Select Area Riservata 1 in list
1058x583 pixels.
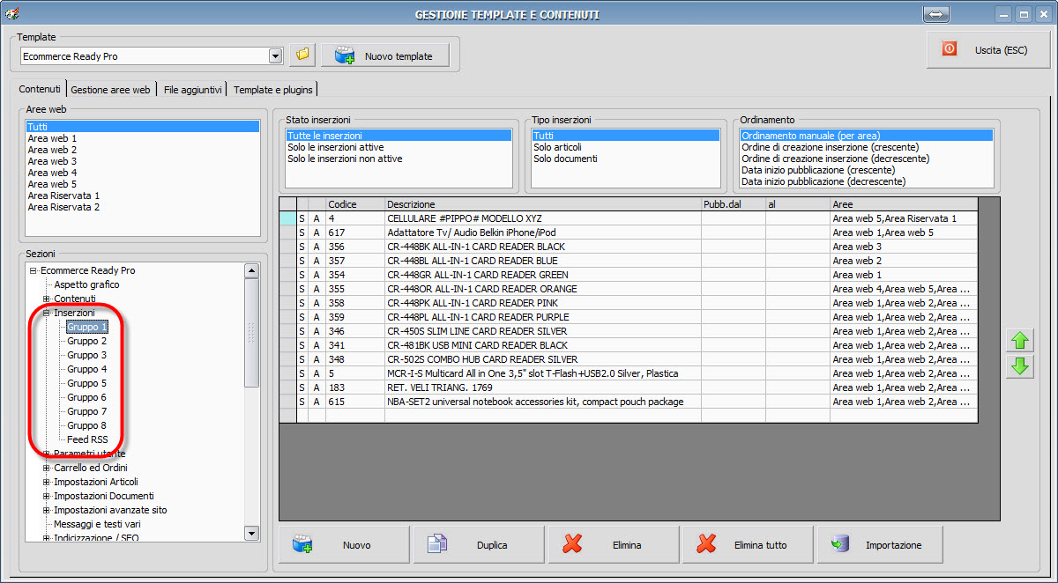[x=143, y=196]
